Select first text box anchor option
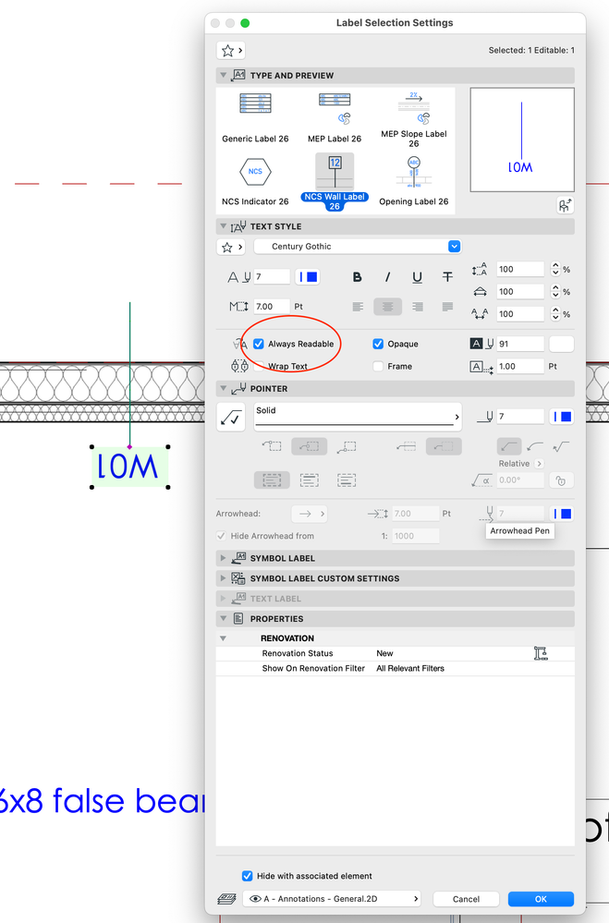The height and width of the screenshot is (923, 609). [272, 480]
